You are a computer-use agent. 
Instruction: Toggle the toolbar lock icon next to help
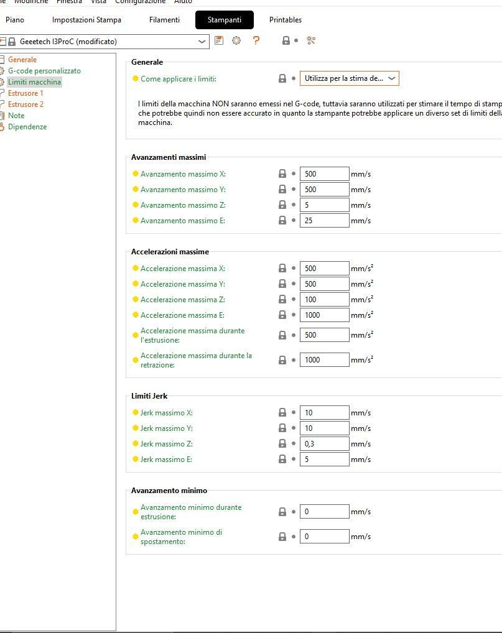(x=286, y=40)
